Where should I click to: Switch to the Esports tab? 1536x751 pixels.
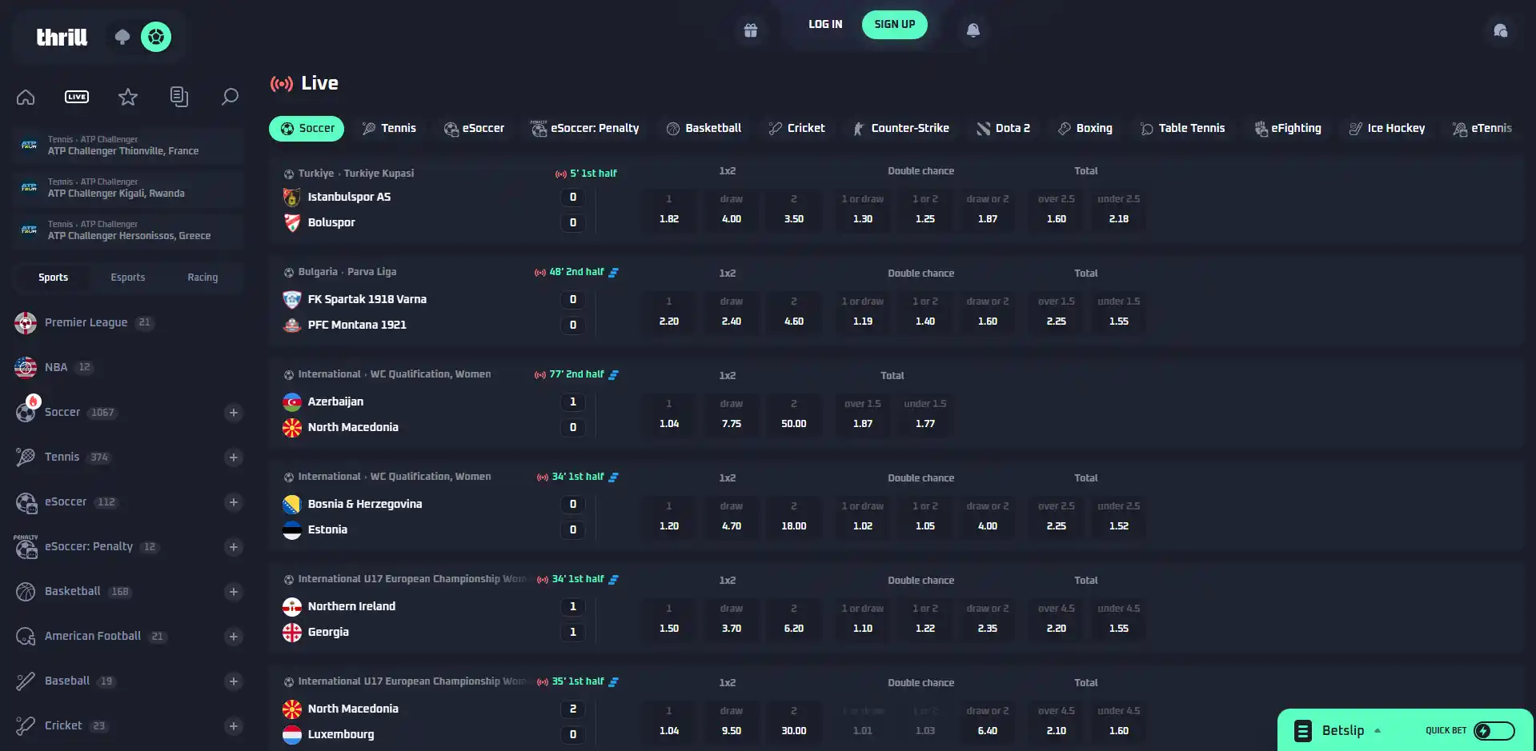click(128, 278)
